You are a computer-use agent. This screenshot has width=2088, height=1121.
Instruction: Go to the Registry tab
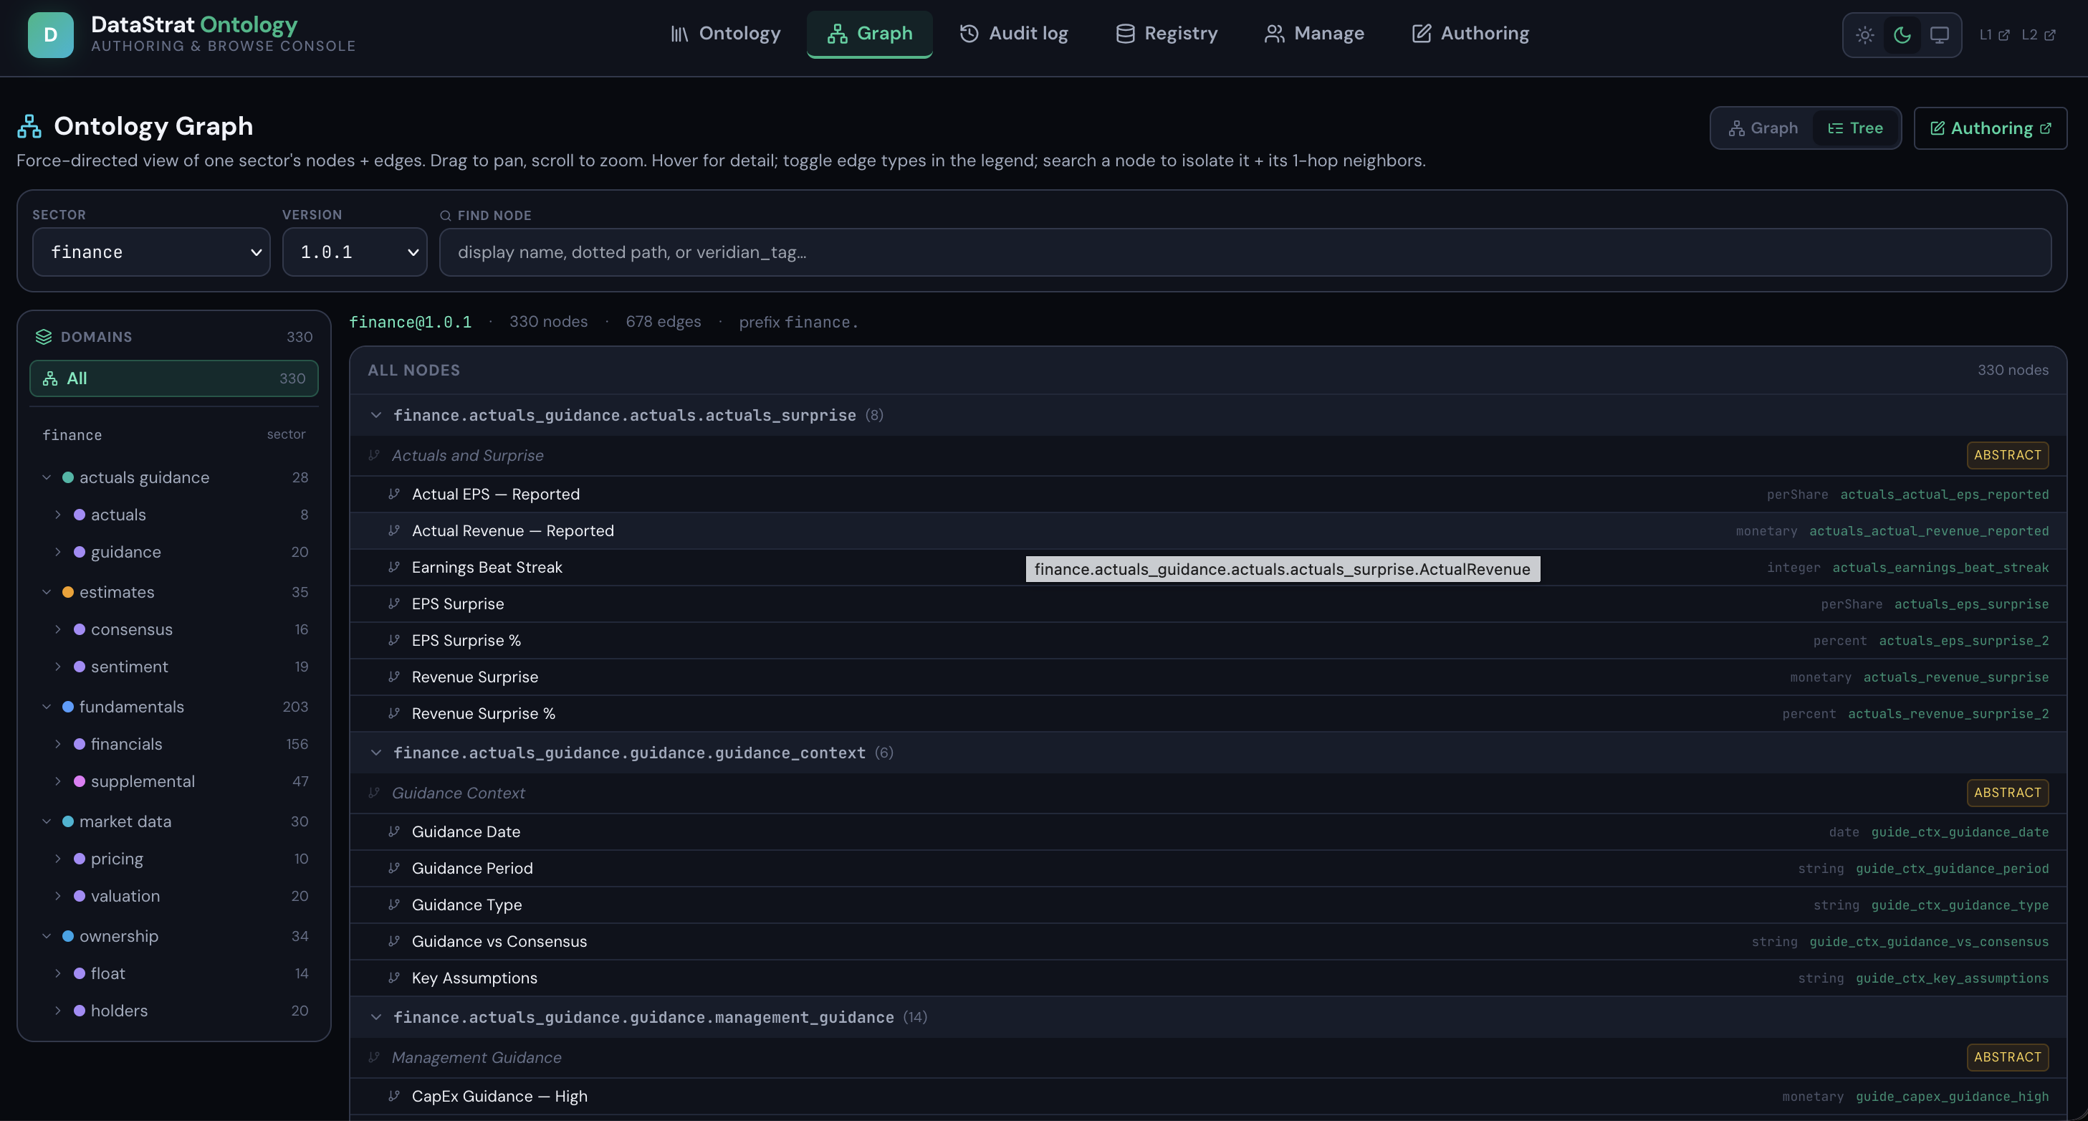[x=1167, y=33]
